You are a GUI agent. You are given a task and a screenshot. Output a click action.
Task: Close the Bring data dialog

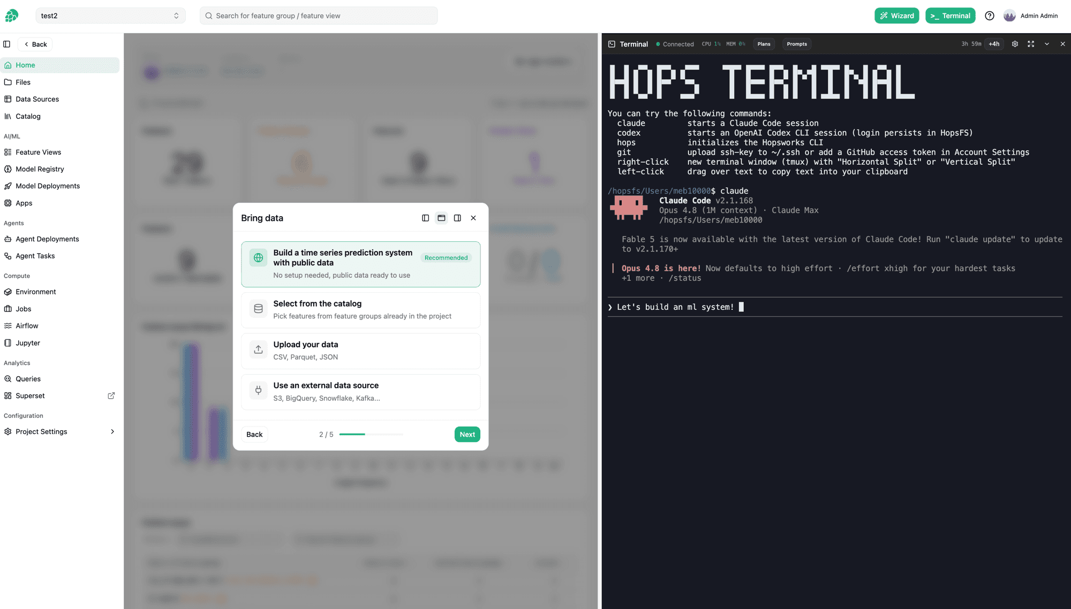coord(473,218)
